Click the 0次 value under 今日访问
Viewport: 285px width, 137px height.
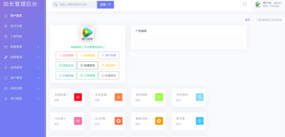178,100
